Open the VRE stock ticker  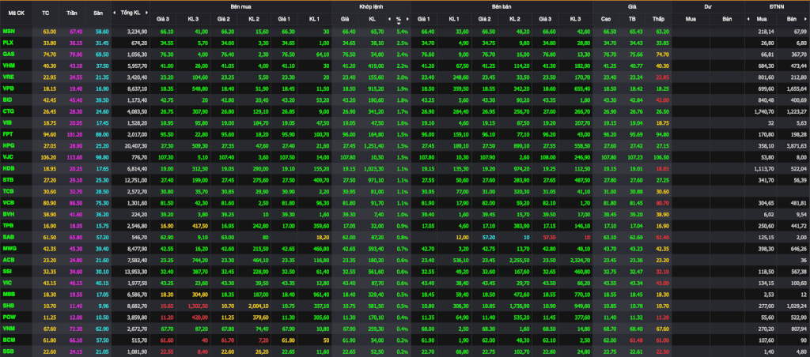8,77
